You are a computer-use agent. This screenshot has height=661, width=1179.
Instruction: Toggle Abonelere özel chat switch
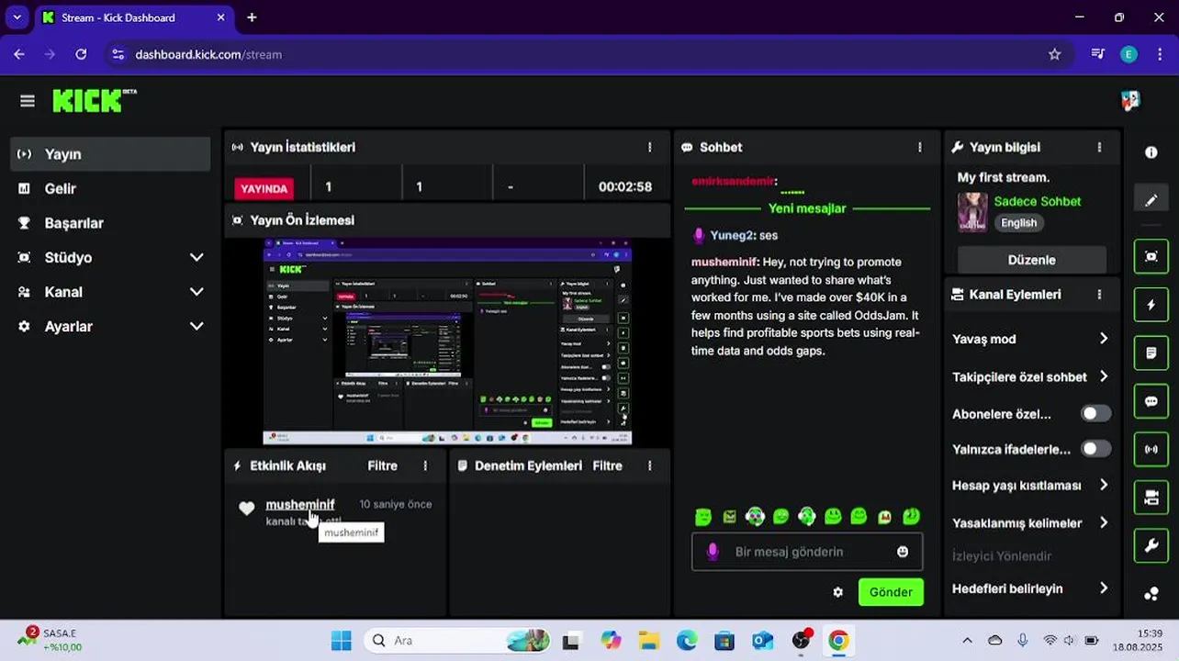1095,413
